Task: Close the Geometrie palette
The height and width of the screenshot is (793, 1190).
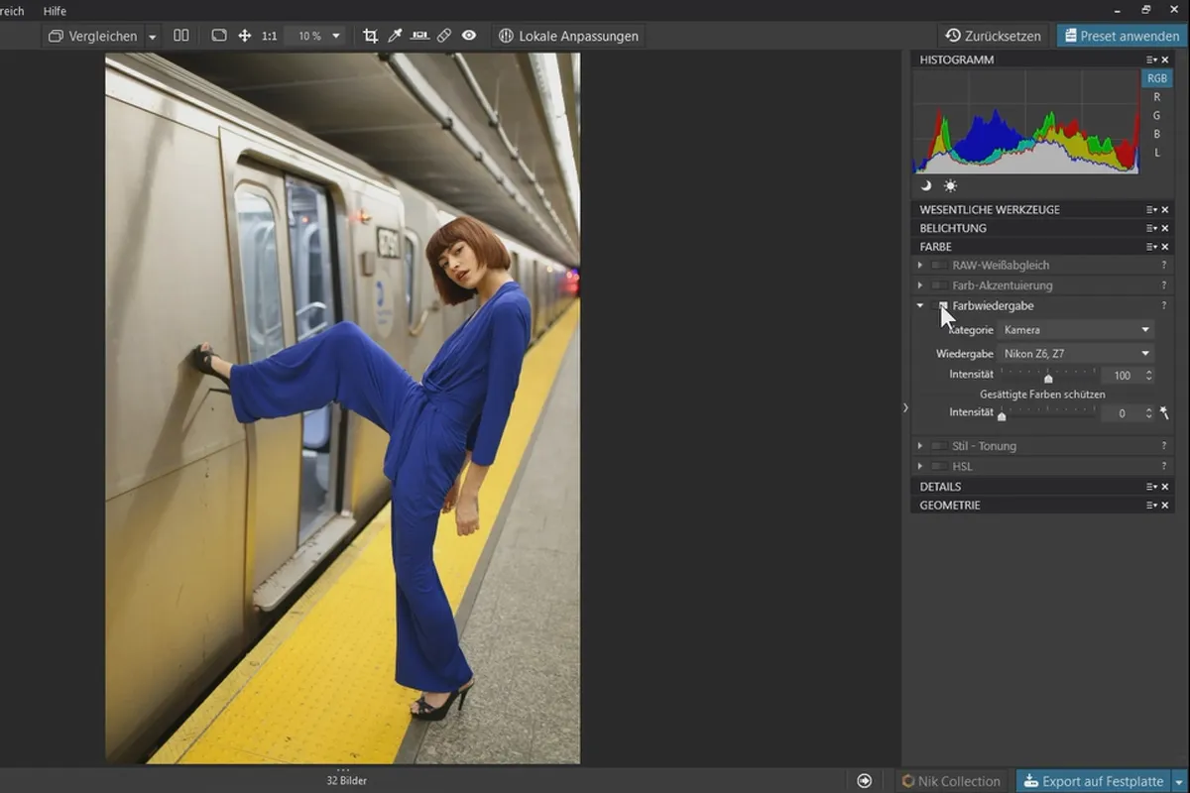Action: pyautogui.click(x=1165, y=506)
